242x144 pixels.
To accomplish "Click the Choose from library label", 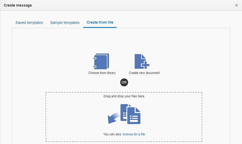I will pyautogui.click(x=102, y=73).
